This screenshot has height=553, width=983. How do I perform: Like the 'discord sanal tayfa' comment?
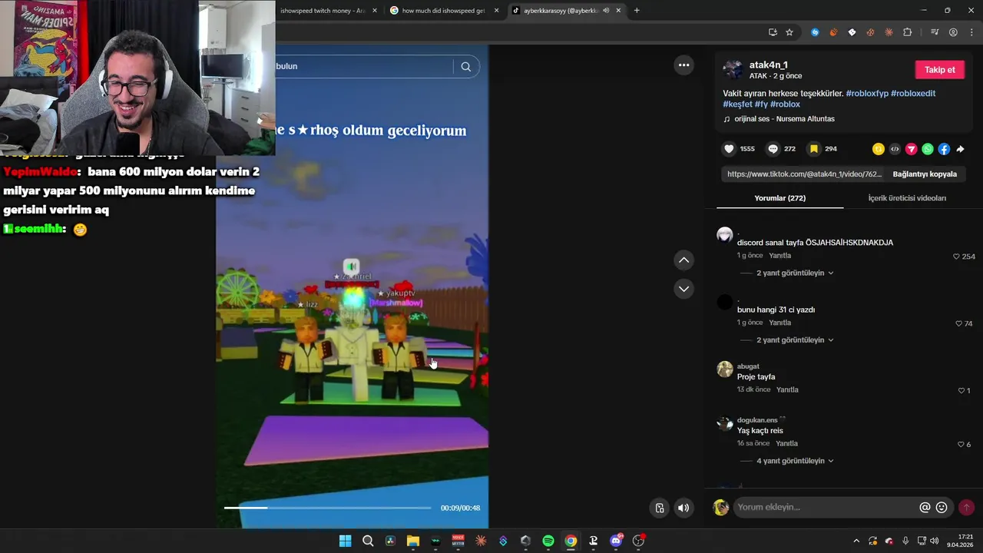(956, 257)
